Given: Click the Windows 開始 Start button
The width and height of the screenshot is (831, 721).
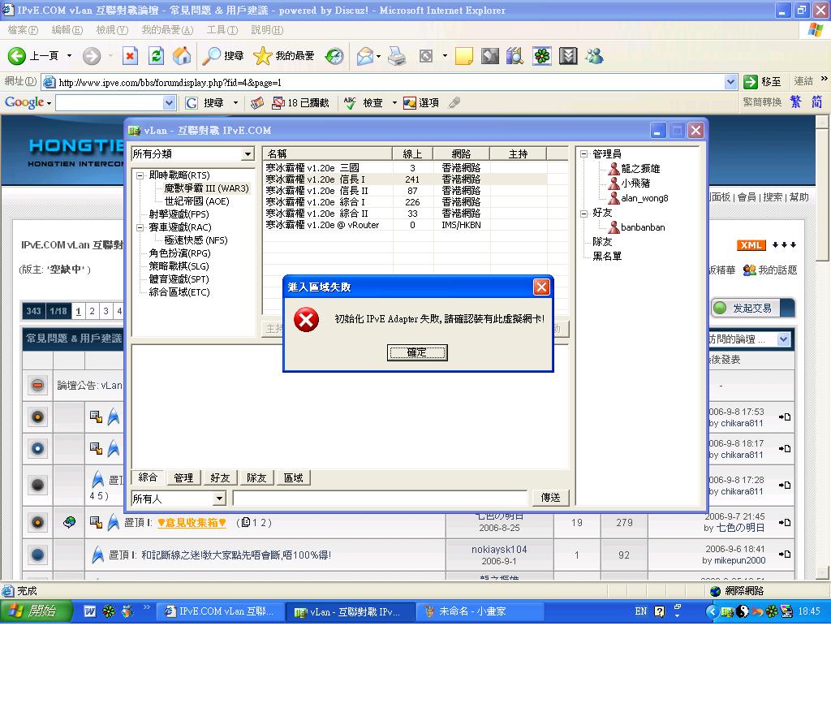Looking at the screenshot, I should pyautogui.click(x=36, y=611).
